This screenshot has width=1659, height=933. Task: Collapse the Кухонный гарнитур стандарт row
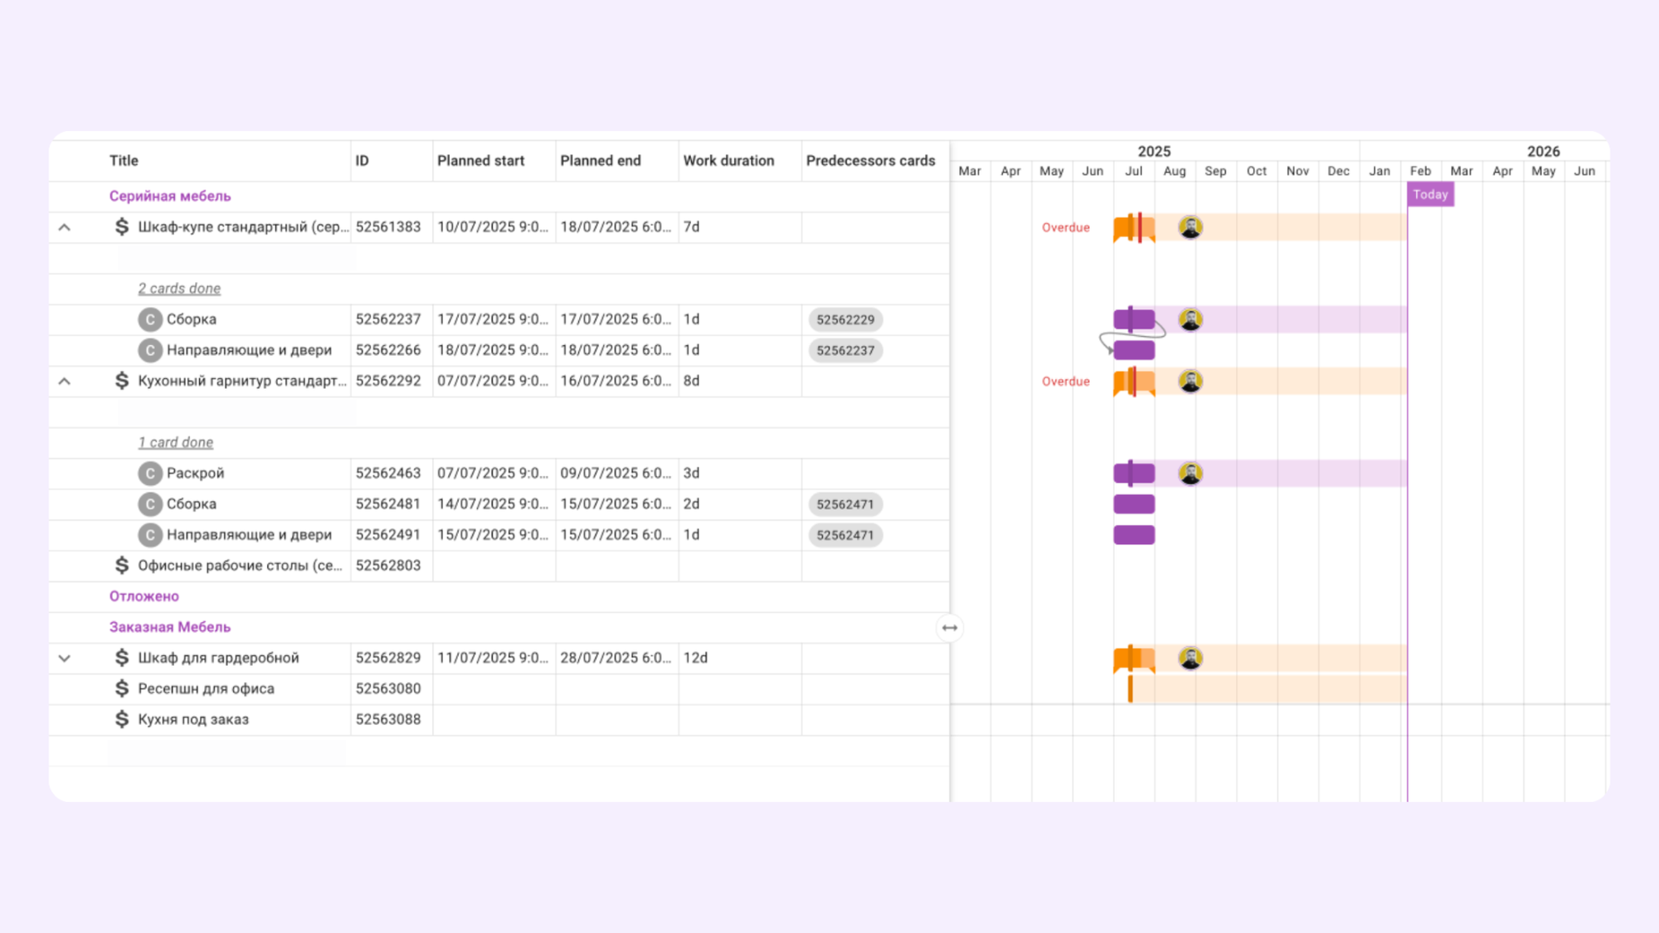pos(65,381)
